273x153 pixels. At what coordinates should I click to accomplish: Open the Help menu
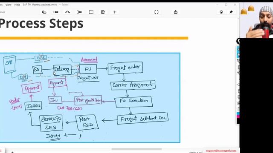click(17, 5)
